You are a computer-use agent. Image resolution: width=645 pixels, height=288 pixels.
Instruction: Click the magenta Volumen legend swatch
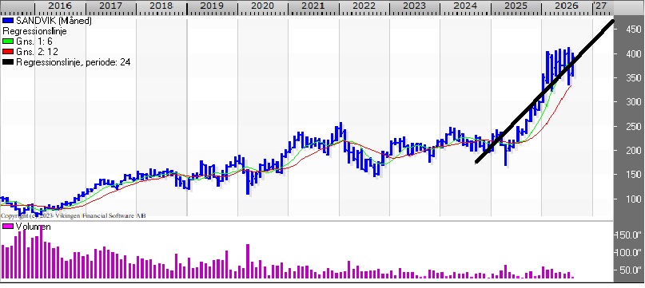(8, 227)
